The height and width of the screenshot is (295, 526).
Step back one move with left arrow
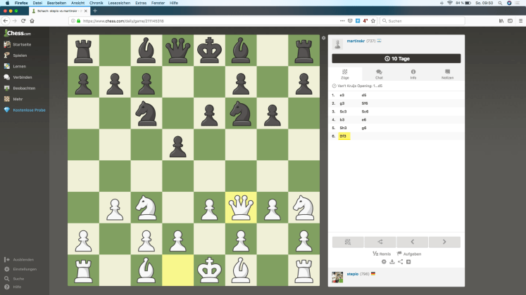point(412,242)
